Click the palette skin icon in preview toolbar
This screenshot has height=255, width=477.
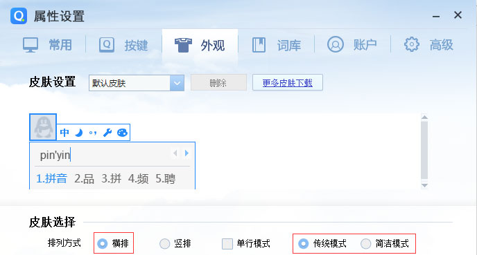[122, 133]
